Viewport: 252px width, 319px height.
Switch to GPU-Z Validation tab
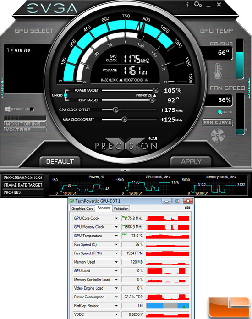[x=121, y=209]
